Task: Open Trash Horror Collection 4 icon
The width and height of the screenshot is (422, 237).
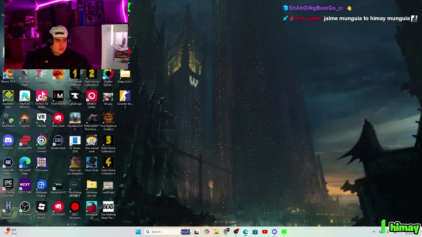Action: (x=108, y=166)
